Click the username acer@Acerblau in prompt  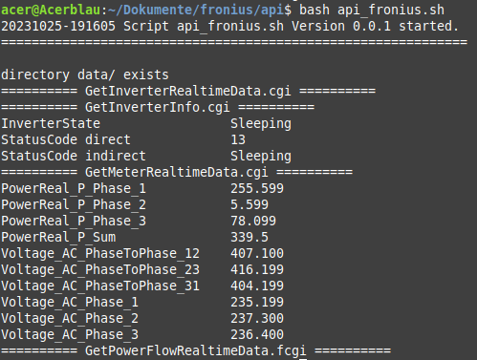click(x=51, y=11)
